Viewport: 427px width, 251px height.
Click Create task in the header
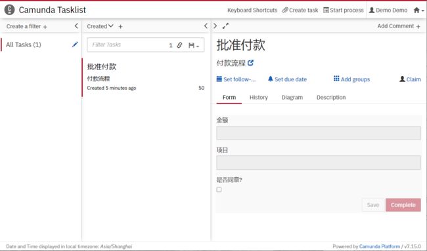pos(300,10)
